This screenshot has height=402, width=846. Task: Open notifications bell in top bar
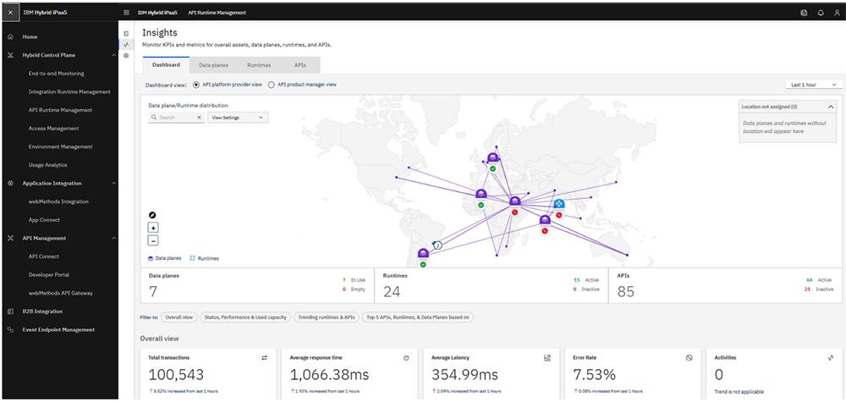coord(820,13)
